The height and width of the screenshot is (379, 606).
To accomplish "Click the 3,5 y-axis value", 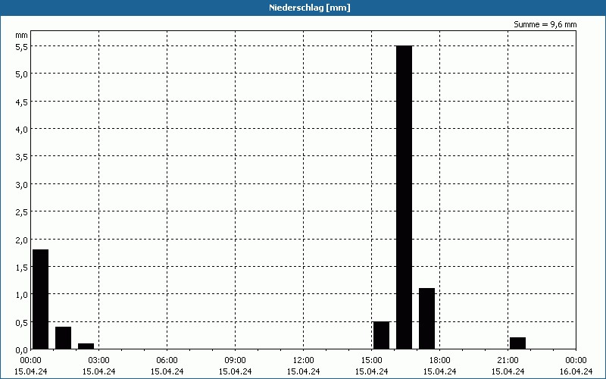I will pyautogui.click(x=22, y=157).
